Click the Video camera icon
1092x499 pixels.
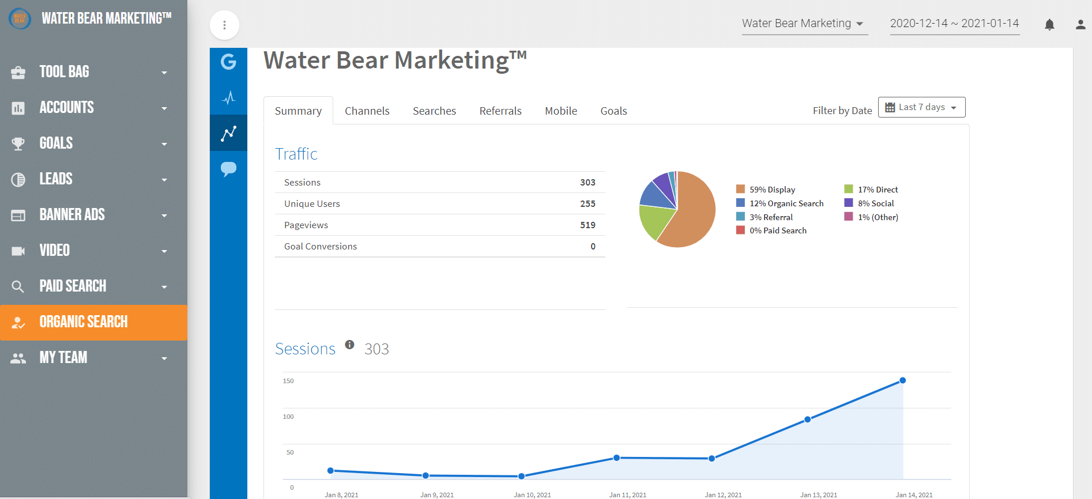(x=18, y=251)
